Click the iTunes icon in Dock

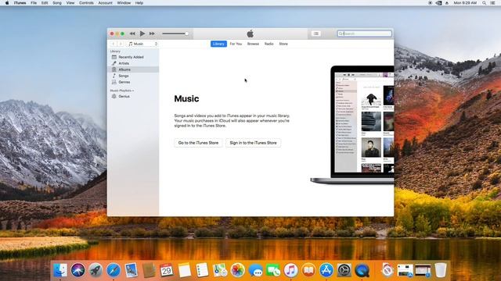coord(290,271)
